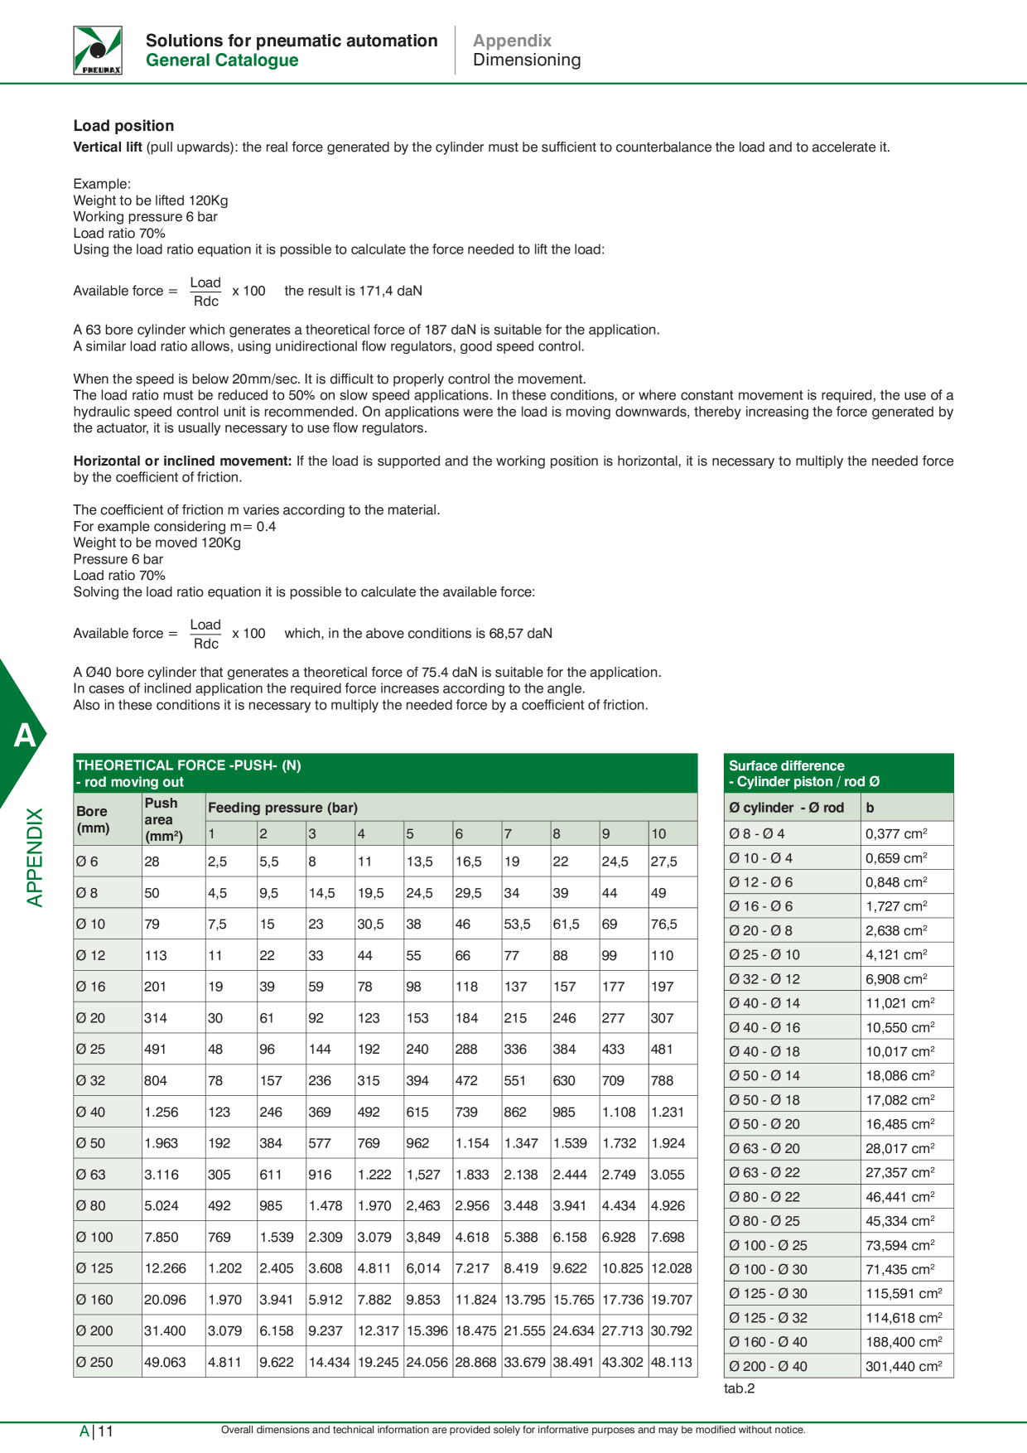Click the value '11,021 cm²'
Viewport: 1027px width, 1453px height.
[900, 1003]
